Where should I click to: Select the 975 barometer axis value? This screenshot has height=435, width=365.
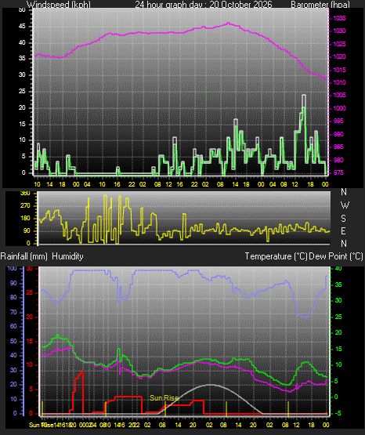pos(338,172)
